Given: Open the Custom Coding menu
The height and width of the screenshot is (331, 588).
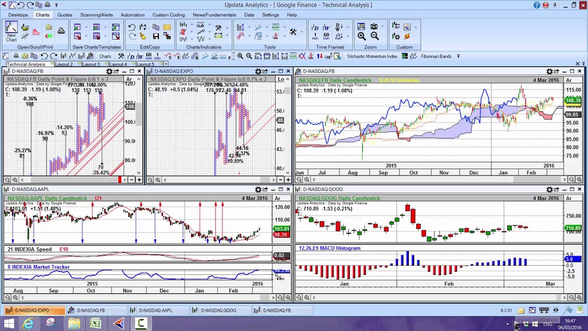Looking at the screenshot, I should pos(169,15).
